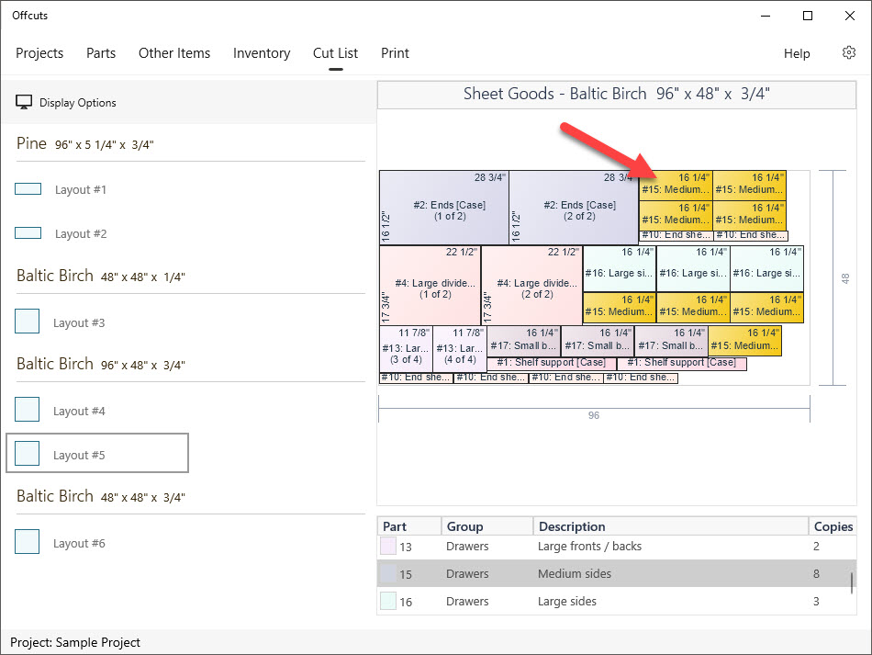Click the Baltic Birch 48" x 48" x 1/4" heading
872x655 pixels.
(101, 276)
